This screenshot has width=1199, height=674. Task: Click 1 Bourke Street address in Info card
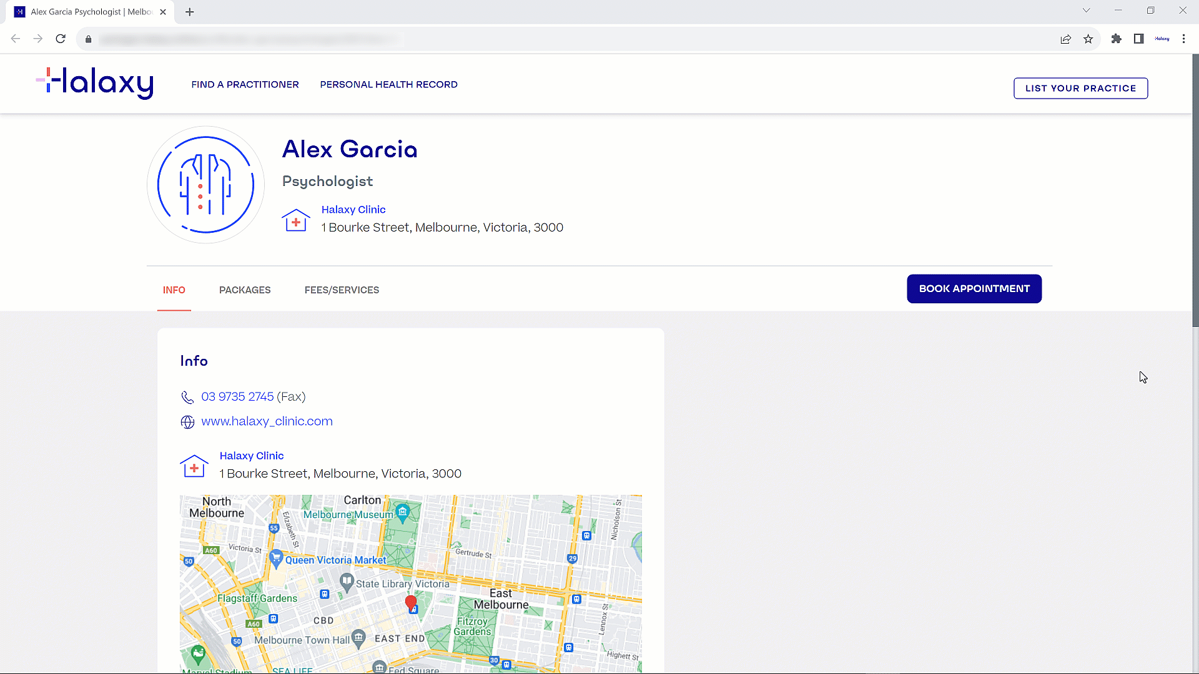[340, 474]
